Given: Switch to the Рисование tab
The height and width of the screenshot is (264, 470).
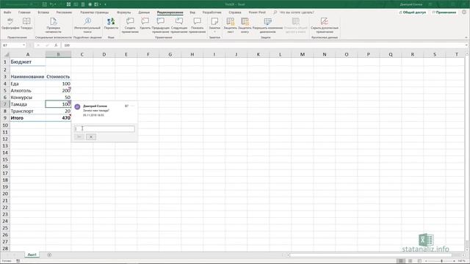Looking at the screenshot, I should (x=64, y=12).
